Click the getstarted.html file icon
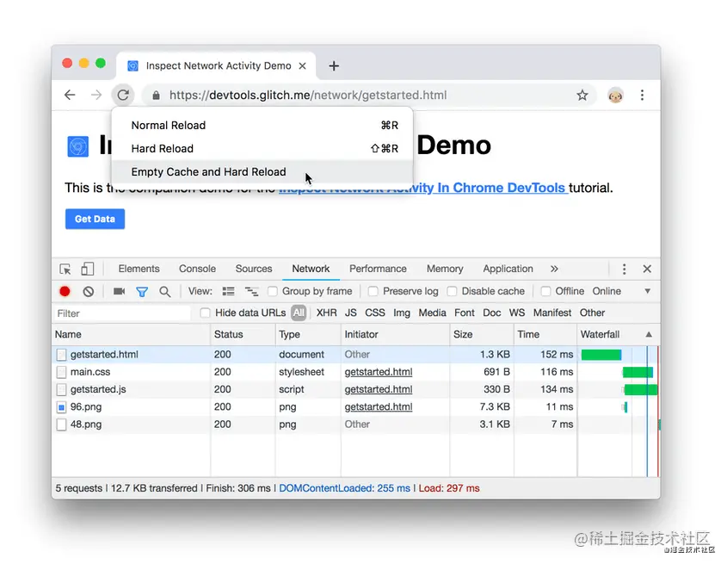 [61, 355]
